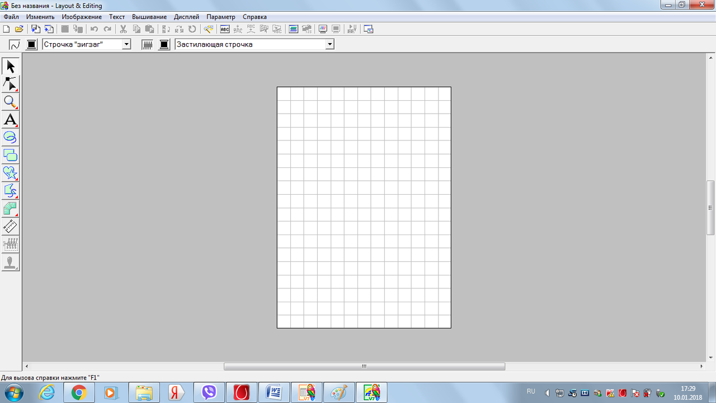716x403 pixels.
Task: Open the Windows Start menu
Action: click(13, 392)
